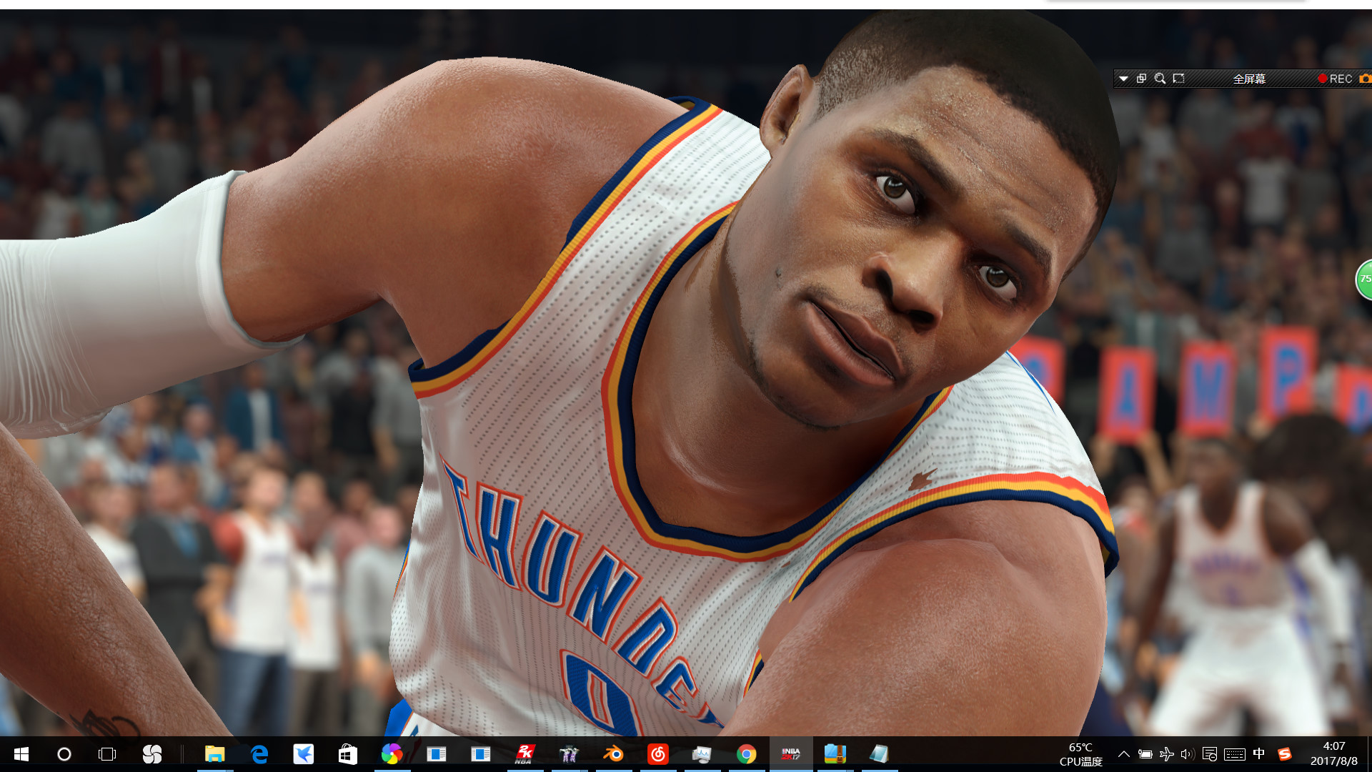
Task: Click the battery charging tray icon
Action: click(1145, 754)
